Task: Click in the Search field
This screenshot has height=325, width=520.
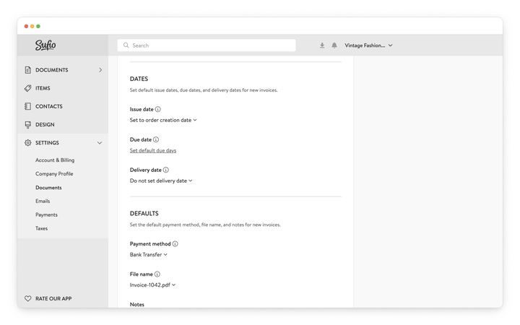Action: tap(207, 45)
